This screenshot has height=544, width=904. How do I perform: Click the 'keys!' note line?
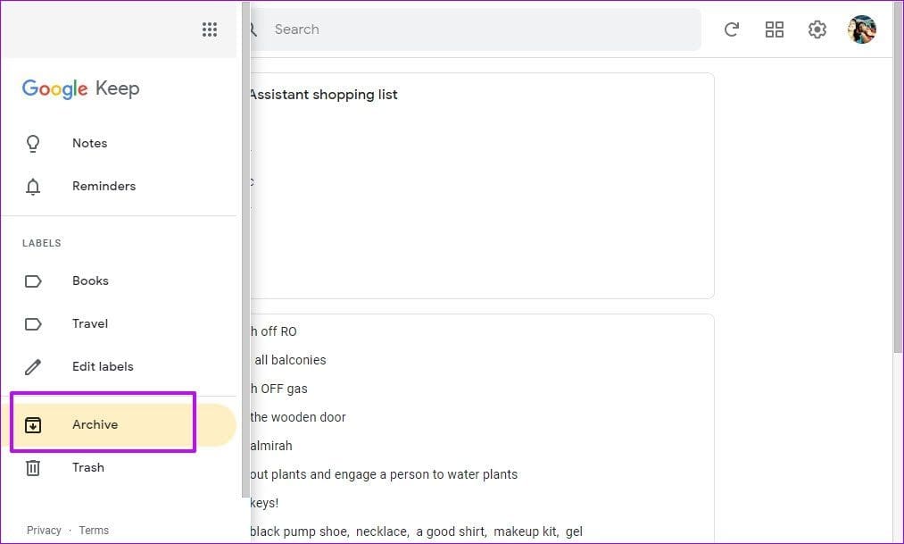click(x=265, y=503)
